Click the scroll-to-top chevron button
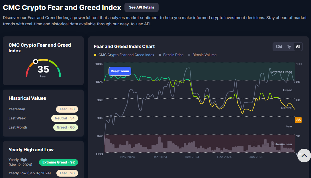 304,156
